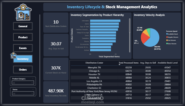Switch to the Product page

[23, 37]
